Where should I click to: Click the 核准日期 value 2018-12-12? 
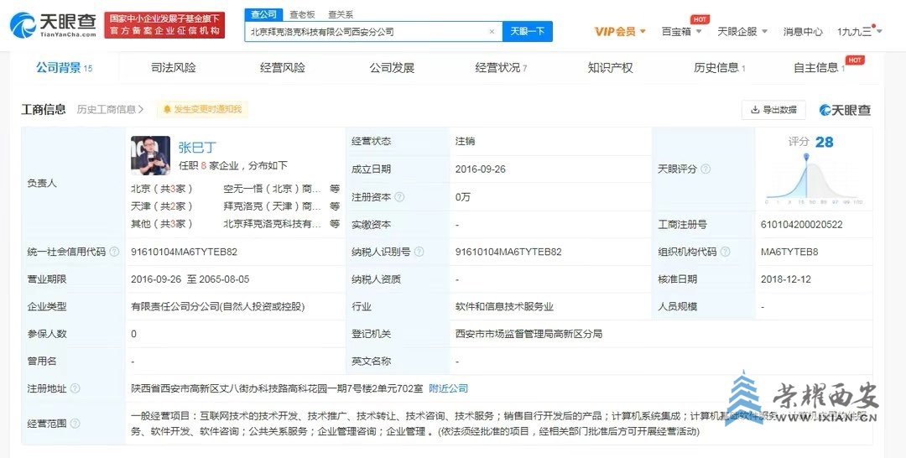pos(786,279)
